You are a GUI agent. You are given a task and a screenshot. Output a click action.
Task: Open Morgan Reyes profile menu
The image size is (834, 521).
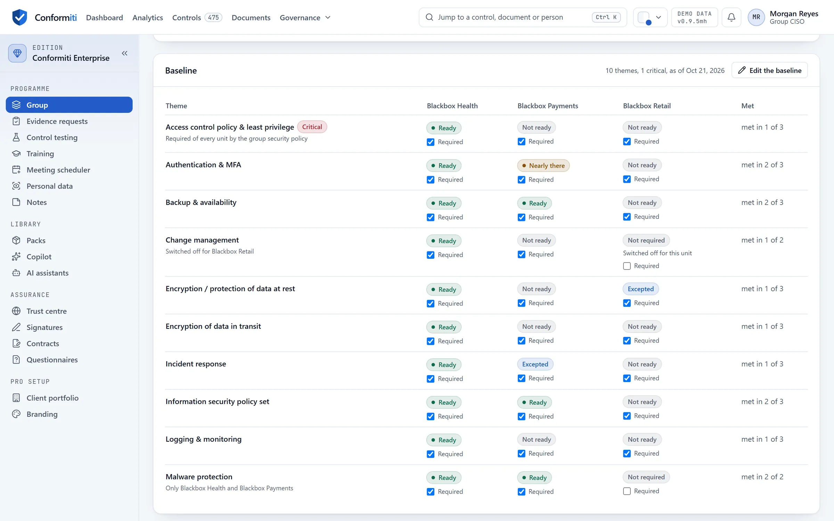[783, 17]
